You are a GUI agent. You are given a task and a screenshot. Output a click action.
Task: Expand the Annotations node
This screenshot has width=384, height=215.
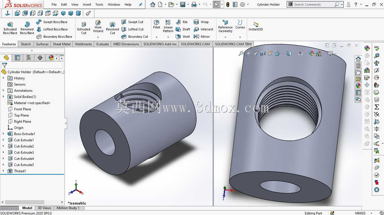pyautogui.click(x=3, y=91)
